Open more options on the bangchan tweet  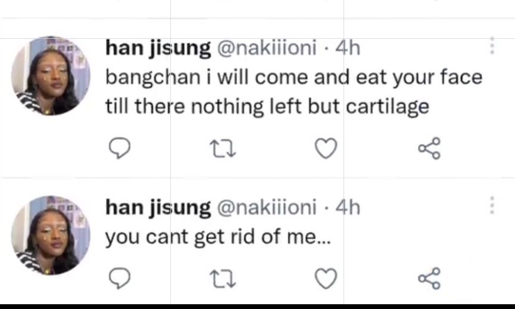pyautogui.click(x=492, y=46)
